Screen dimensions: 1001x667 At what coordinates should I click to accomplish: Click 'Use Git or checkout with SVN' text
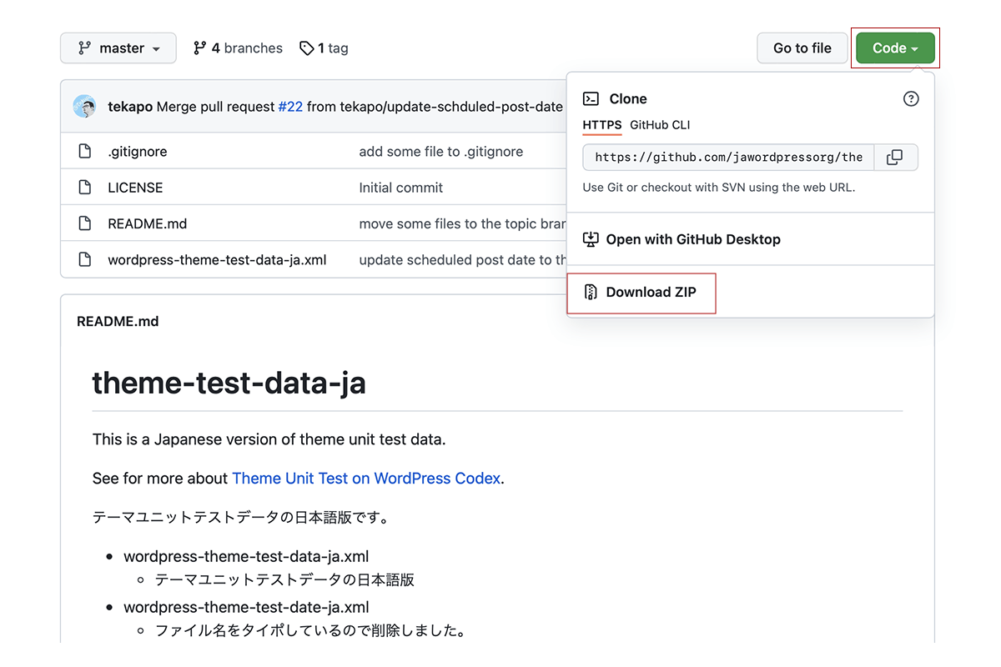click(x=719, y=188)
